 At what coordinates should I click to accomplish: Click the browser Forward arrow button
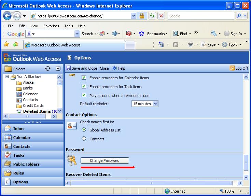pos(17,16)
